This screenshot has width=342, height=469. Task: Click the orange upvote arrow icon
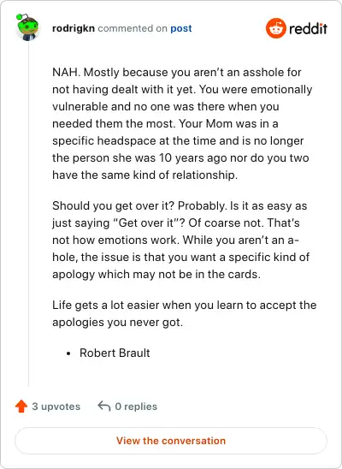(21, 406)
